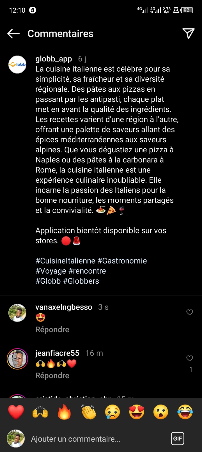Insert the heart-eyes quick emoji
The image size is (202, 452).
(x=137, y=412)
